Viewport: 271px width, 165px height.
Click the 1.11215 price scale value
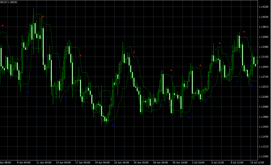[x=264, y=147]
